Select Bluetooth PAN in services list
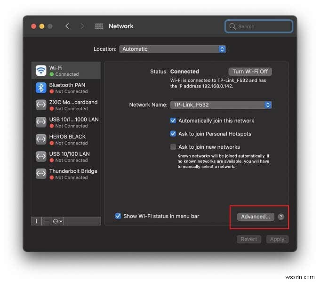Viewport: 320px width, 282px height. point(66,88)
